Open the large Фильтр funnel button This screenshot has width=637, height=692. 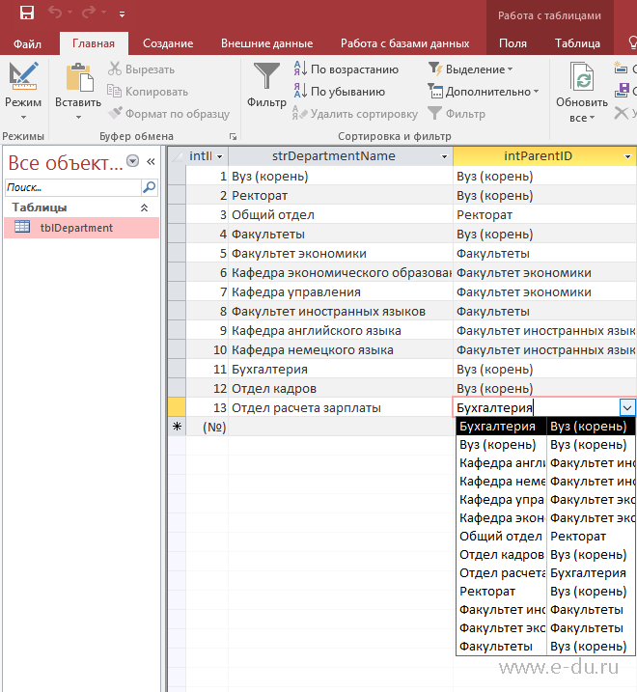(x=266, y=84)
